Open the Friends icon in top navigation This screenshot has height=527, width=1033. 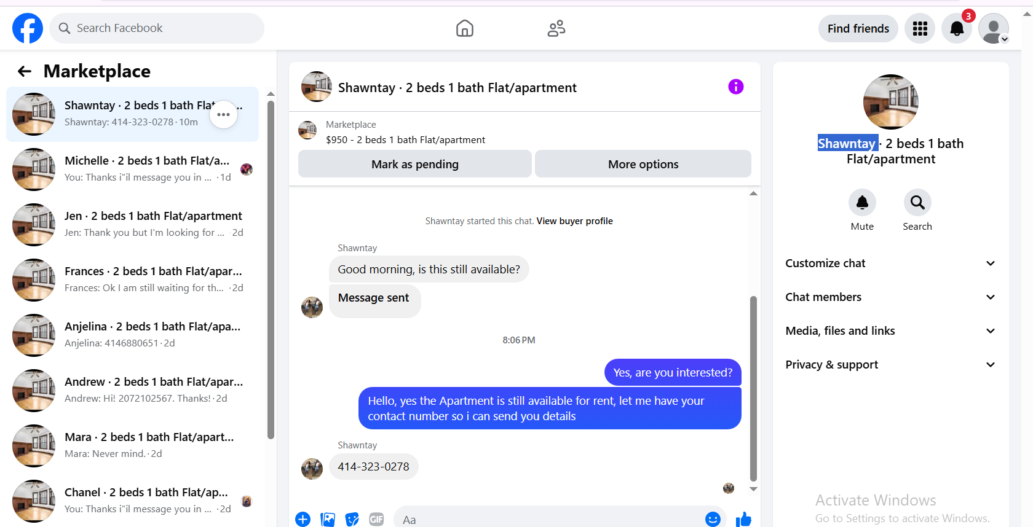[x=556, y=28]
